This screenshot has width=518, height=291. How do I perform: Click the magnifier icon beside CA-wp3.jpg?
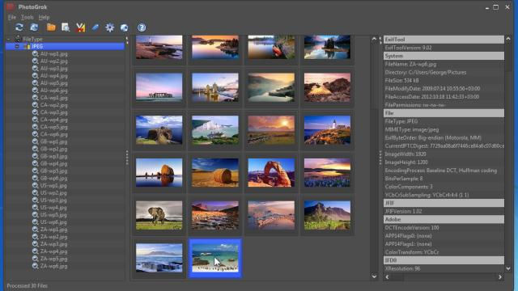[x=35, y=112]
